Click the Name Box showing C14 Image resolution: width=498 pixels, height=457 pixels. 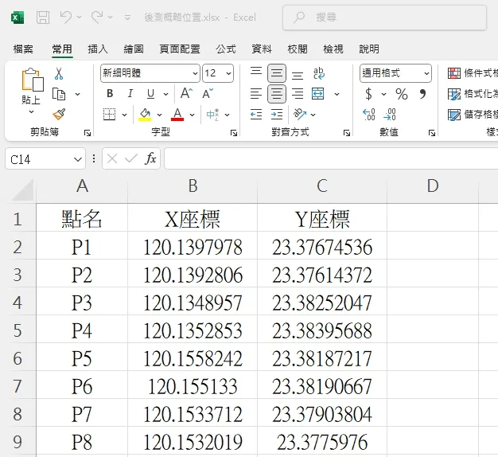click(45, 159)
